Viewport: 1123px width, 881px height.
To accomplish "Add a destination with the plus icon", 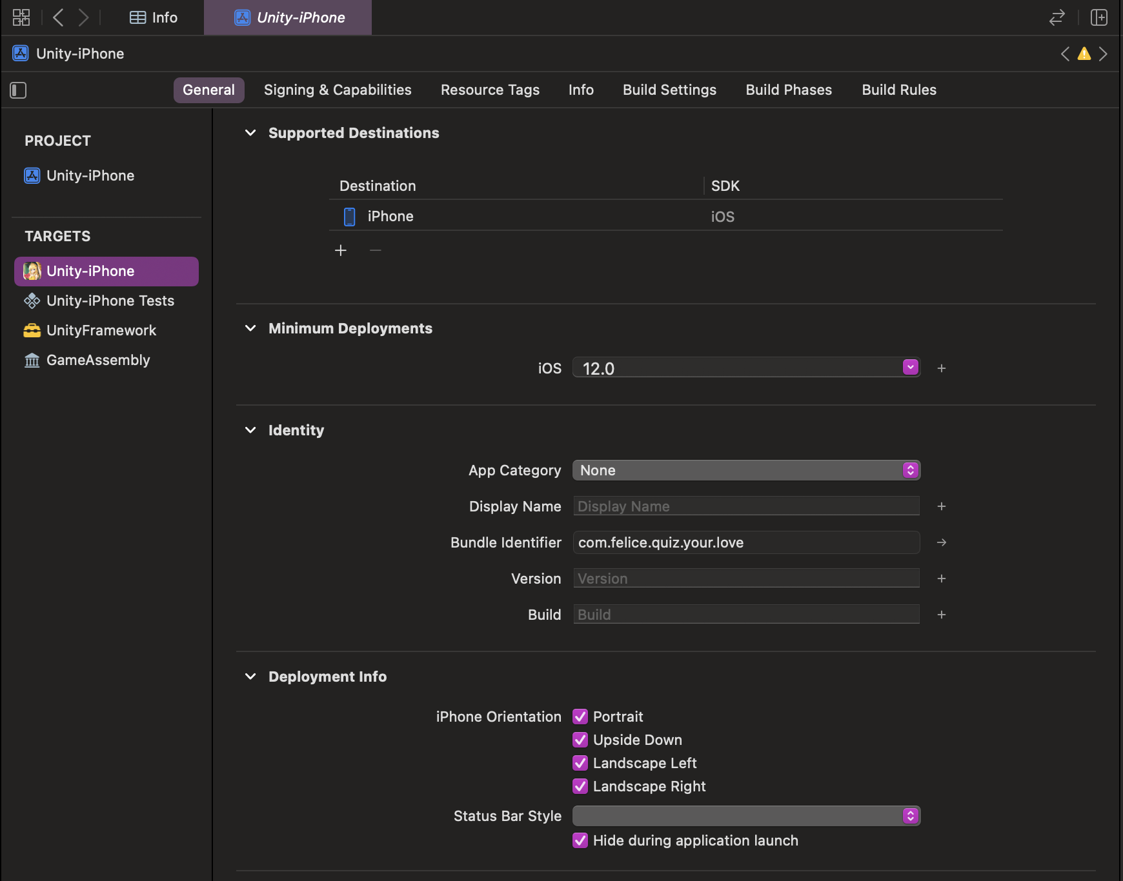I will pos(341,250).
